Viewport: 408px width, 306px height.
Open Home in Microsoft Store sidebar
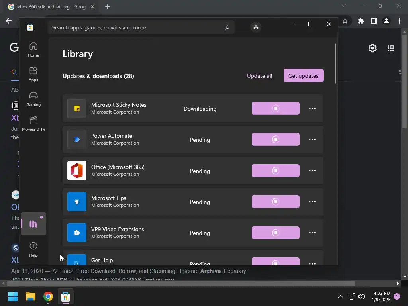33,49
